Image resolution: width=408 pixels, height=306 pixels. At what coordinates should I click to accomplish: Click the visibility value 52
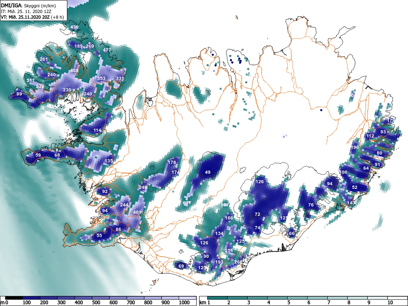pos(355,187)
